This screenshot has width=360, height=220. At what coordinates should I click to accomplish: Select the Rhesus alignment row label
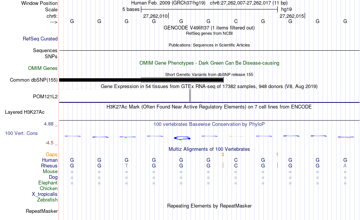coord(49,166)
